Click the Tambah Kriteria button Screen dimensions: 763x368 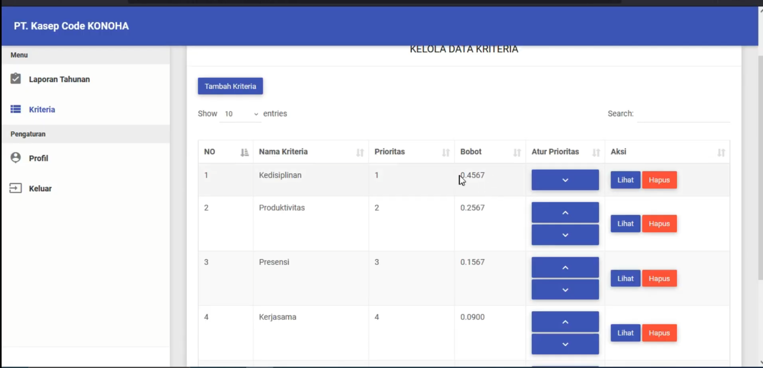[x=230, y=86]
